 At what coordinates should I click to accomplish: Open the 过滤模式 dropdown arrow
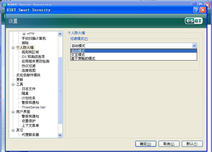194,46
